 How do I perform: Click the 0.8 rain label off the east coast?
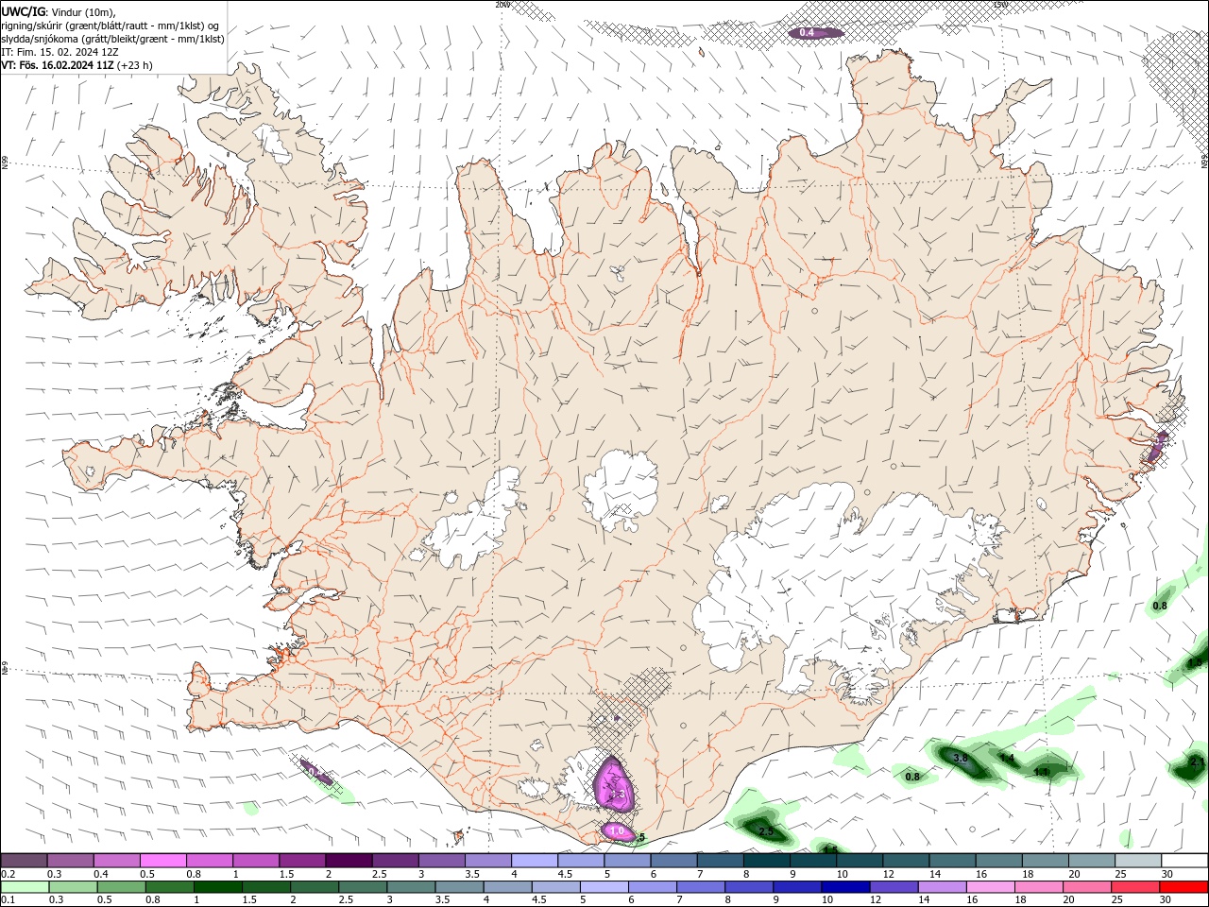click(1160, 606)
